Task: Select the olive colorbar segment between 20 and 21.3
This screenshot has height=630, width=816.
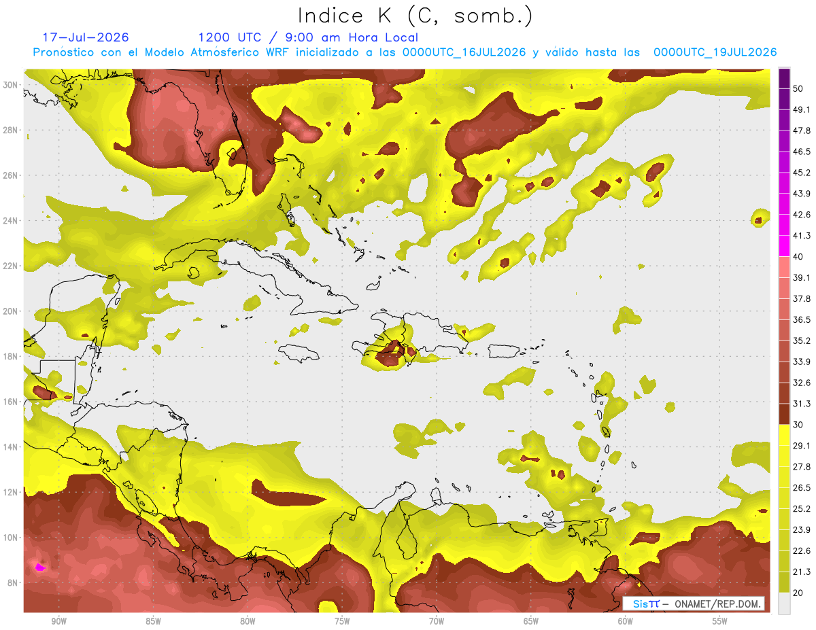Action: (x=784, y=582)
